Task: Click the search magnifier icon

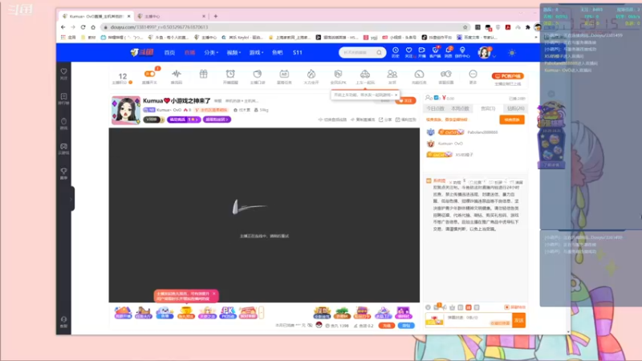Action: (379, 52)
